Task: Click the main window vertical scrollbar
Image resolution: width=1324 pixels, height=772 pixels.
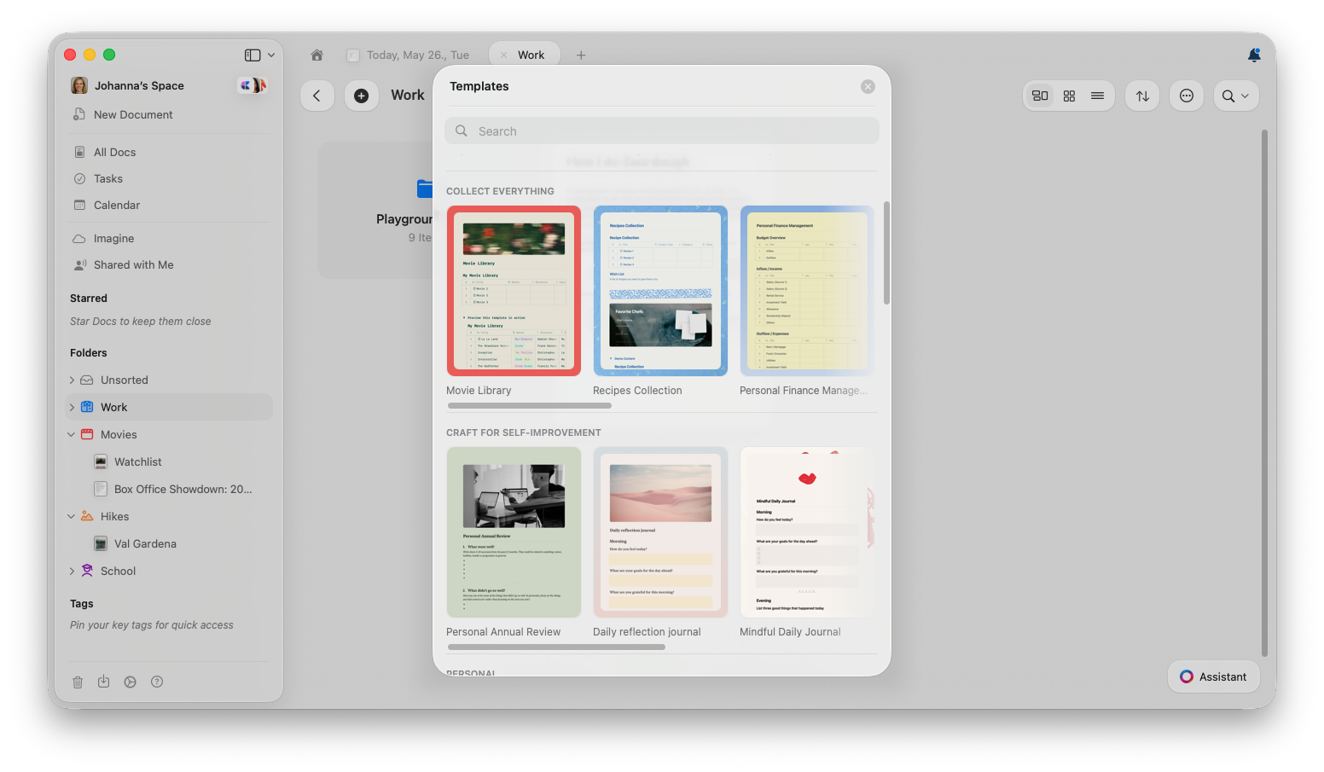Action: [1264, 392]
